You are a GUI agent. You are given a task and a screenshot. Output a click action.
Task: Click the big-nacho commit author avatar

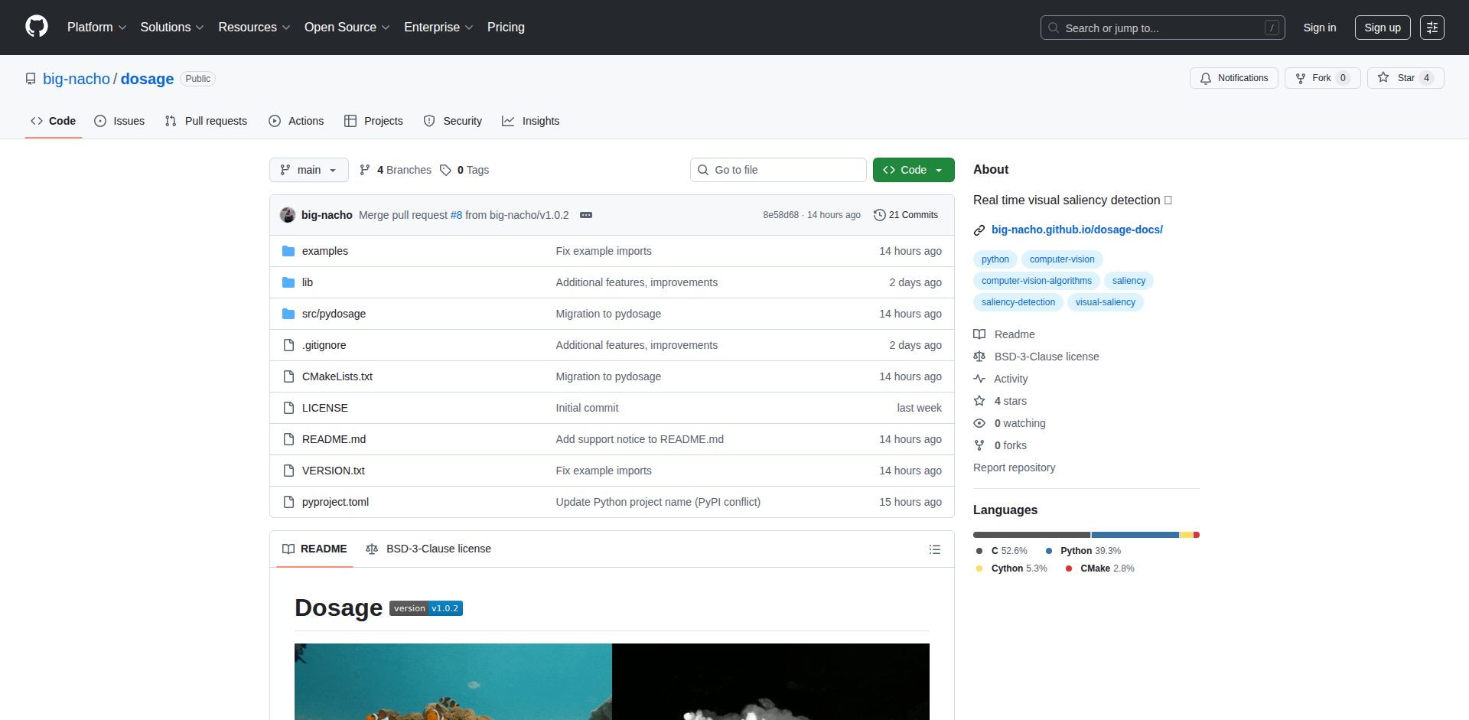point(288,215)
